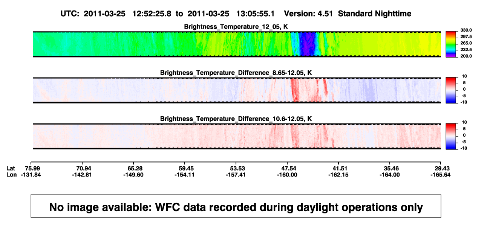Click the UTC time range title
Viewport: 490px width, 251px height.
236,14
